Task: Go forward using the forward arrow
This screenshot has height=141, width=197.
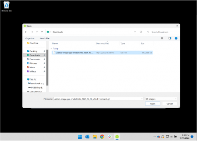Action: [x=32, y=32]
